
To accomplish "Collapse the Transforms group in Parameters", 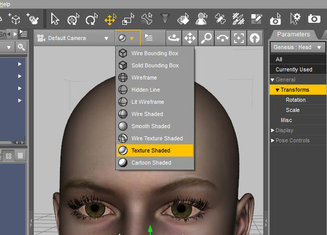I will tap(278, 90).
